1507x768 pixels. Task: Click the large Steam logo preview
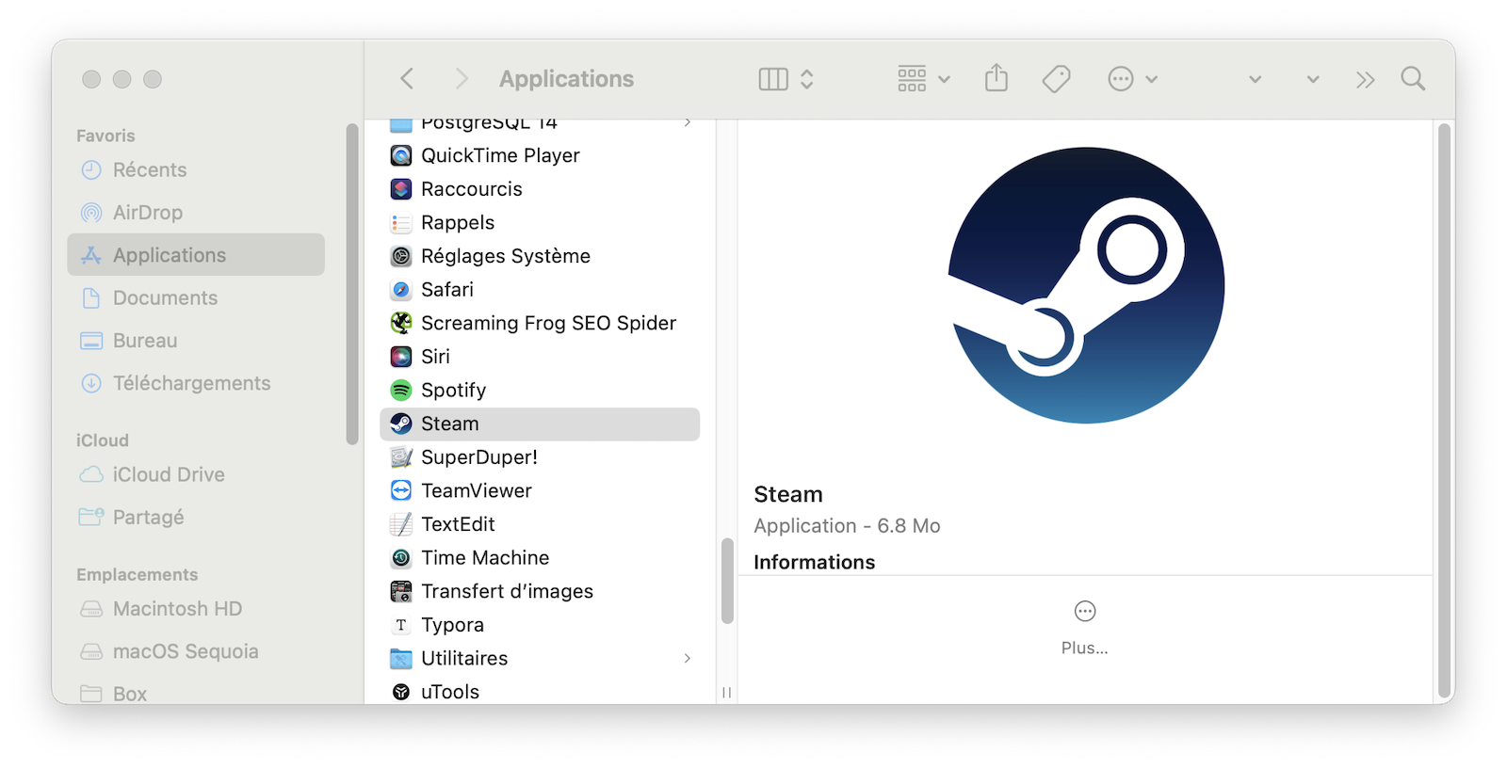pyautogui.click(x=1086, y=285)
